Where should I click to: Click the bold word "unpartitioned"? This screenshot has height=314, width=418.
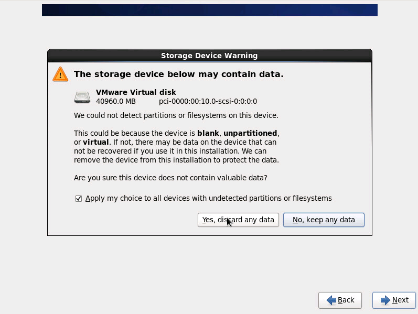[x=251, y=133]
